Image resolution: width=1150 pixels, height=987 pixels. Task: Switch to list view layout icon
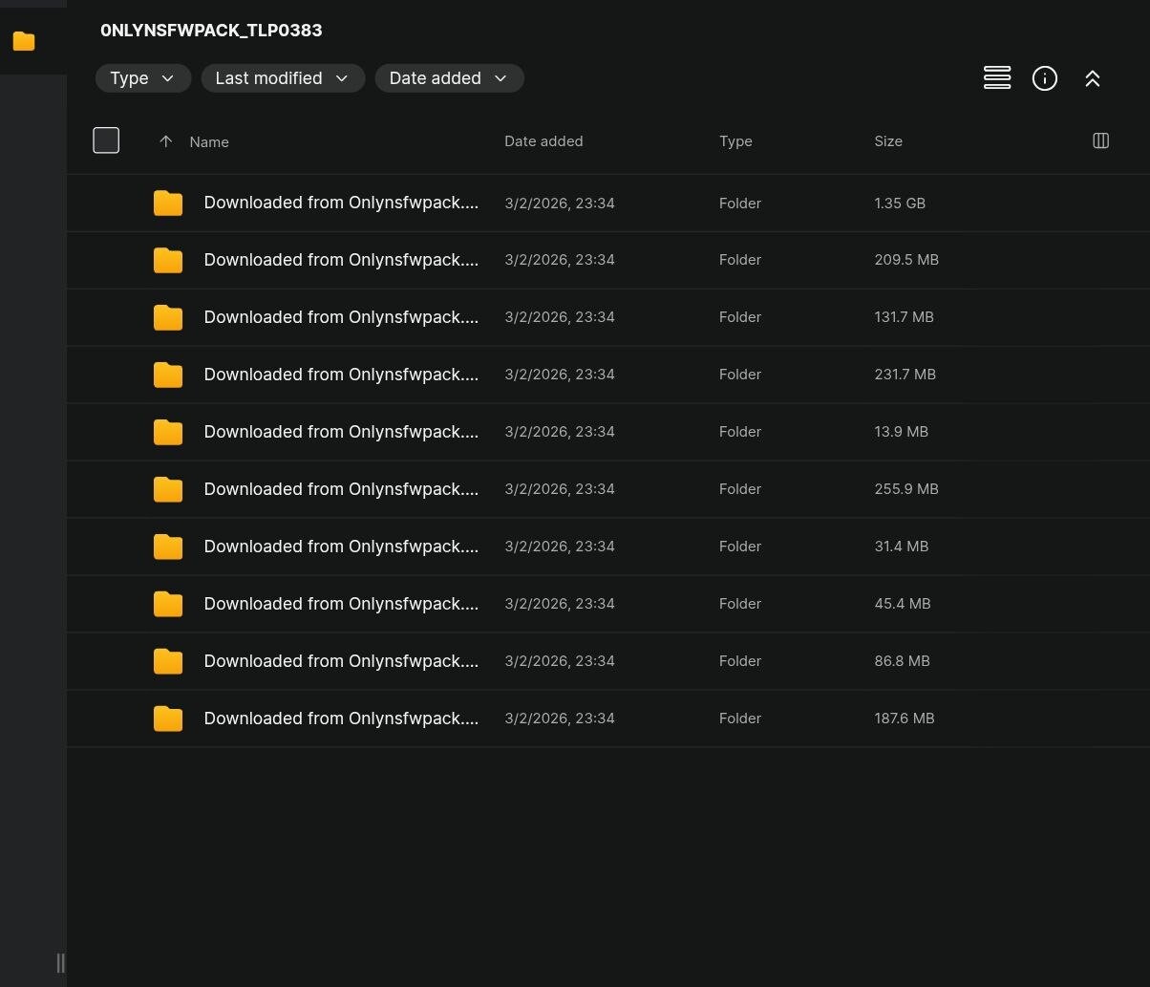click(x=996, y=78)
